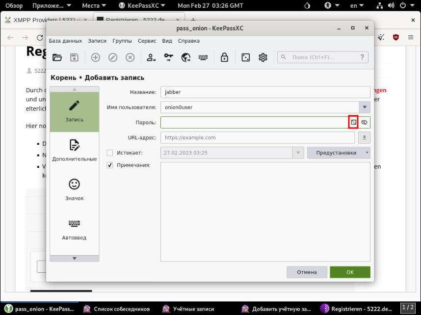Viewport: 421px width, 315px height.
Task: Click the green OK button
Action: coord(350,272)
